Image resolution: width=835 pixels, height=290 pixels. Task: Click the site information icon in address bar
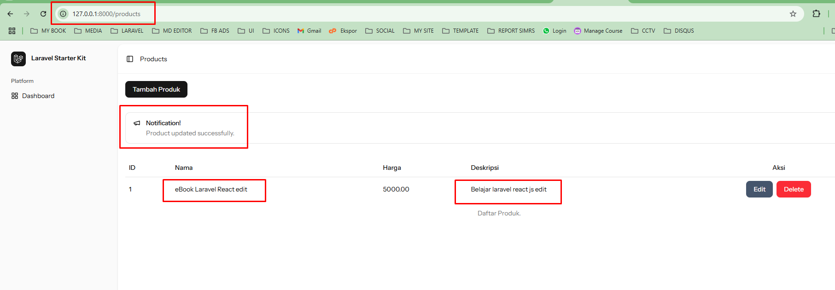63,14
